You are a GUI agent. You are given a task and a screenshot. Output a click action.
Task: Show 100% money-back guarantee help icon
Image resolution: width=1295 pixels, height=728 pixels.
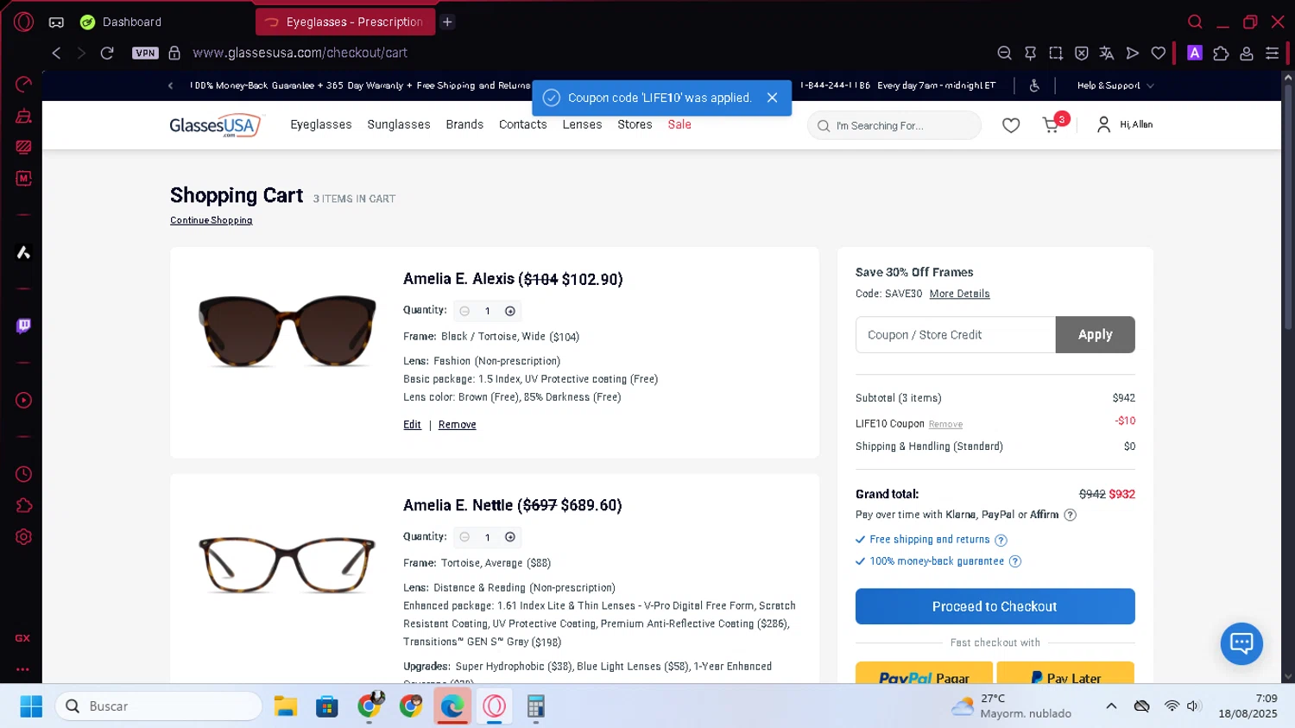pyautogui.click(x=1015, y=561)
